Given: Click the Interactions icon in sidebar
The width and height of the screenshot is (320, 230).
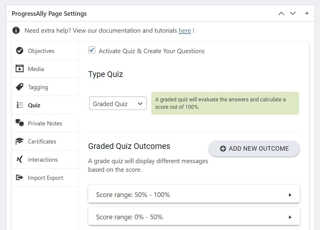Looking at the screenshot, I should pyautogui.click(x=20, y=159).
